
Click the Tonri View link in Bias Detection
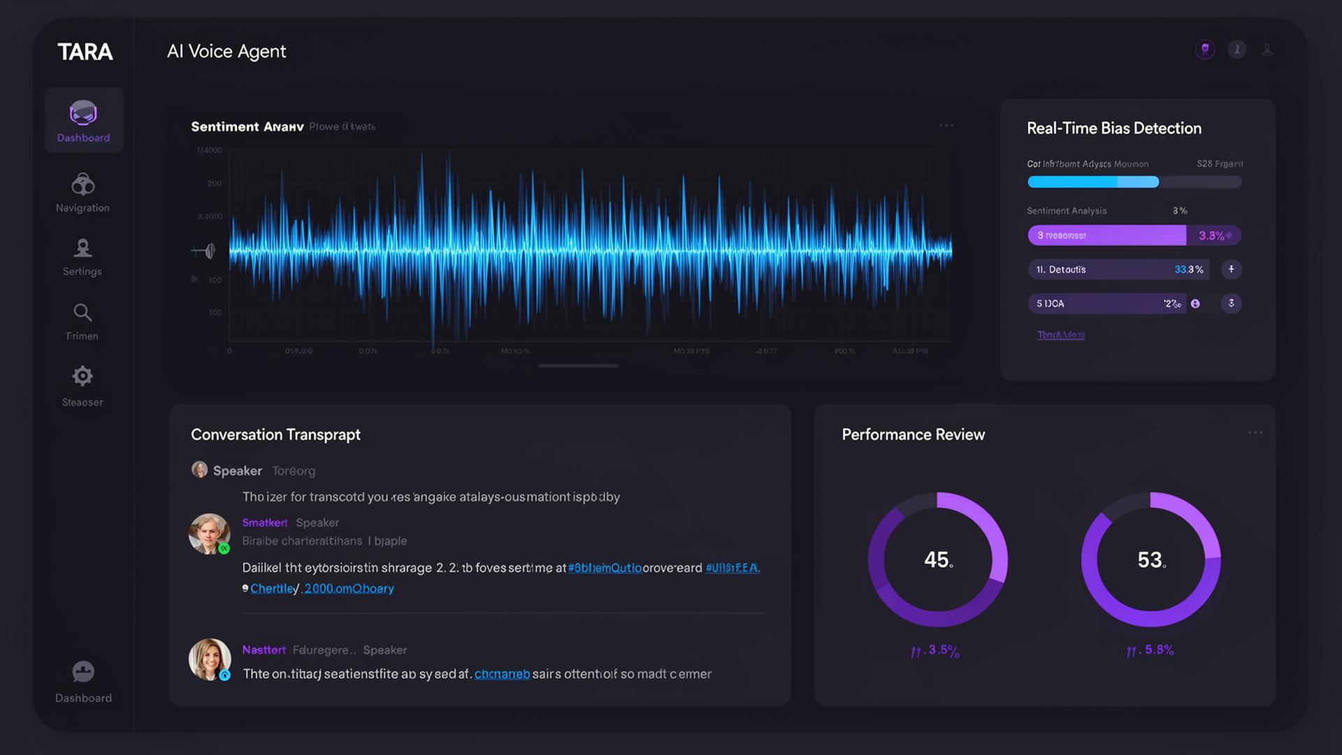click(1061, 334)
